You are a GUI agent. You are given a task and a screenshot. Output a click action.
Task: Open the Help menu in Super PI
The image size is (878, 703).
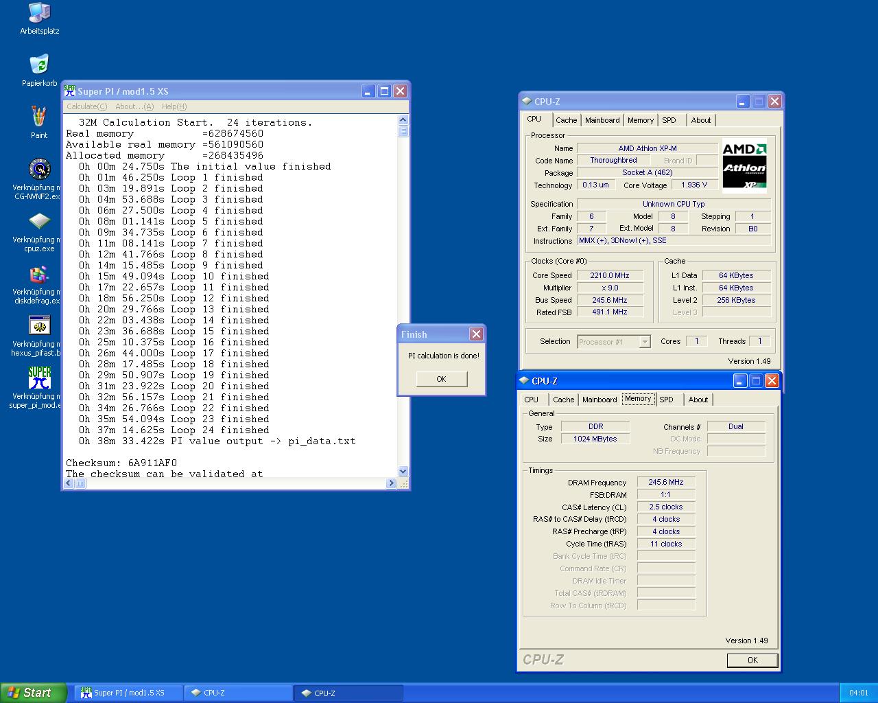(174, 106)
